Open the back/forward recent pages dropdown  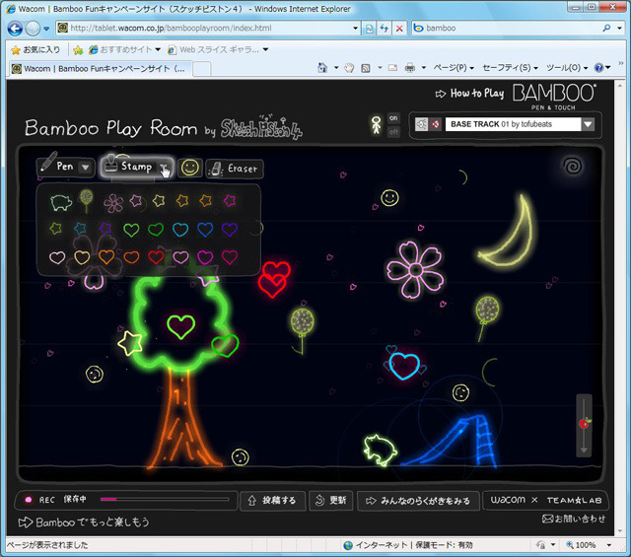[x=46, y=29]
